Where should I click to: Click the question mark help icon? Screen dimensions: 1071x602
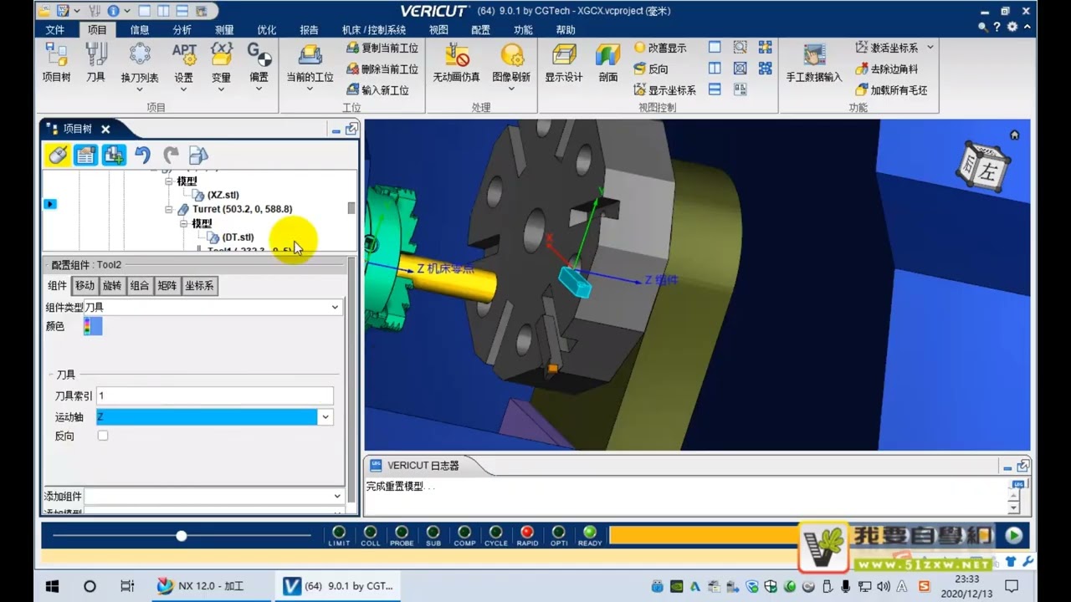[997, 27]
